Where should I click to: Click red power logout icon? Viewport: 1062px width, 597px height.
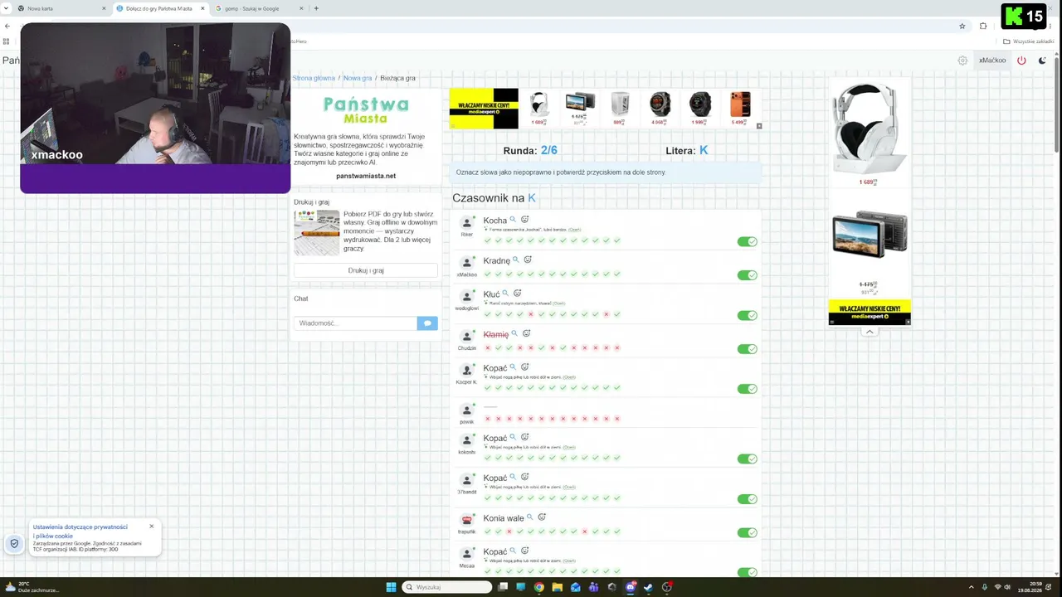point(1021,61)
